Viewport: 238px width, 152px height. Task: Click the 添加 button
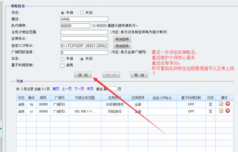coord(83,75)
